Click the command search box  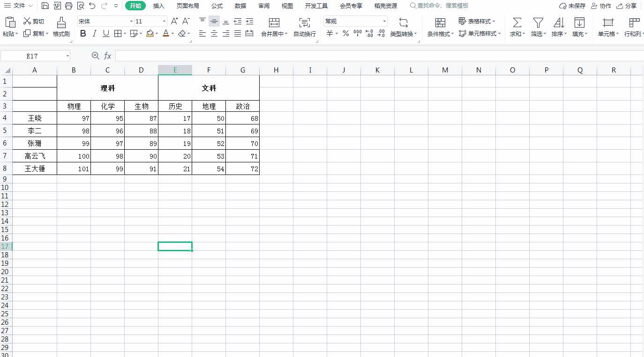[439, 6]
